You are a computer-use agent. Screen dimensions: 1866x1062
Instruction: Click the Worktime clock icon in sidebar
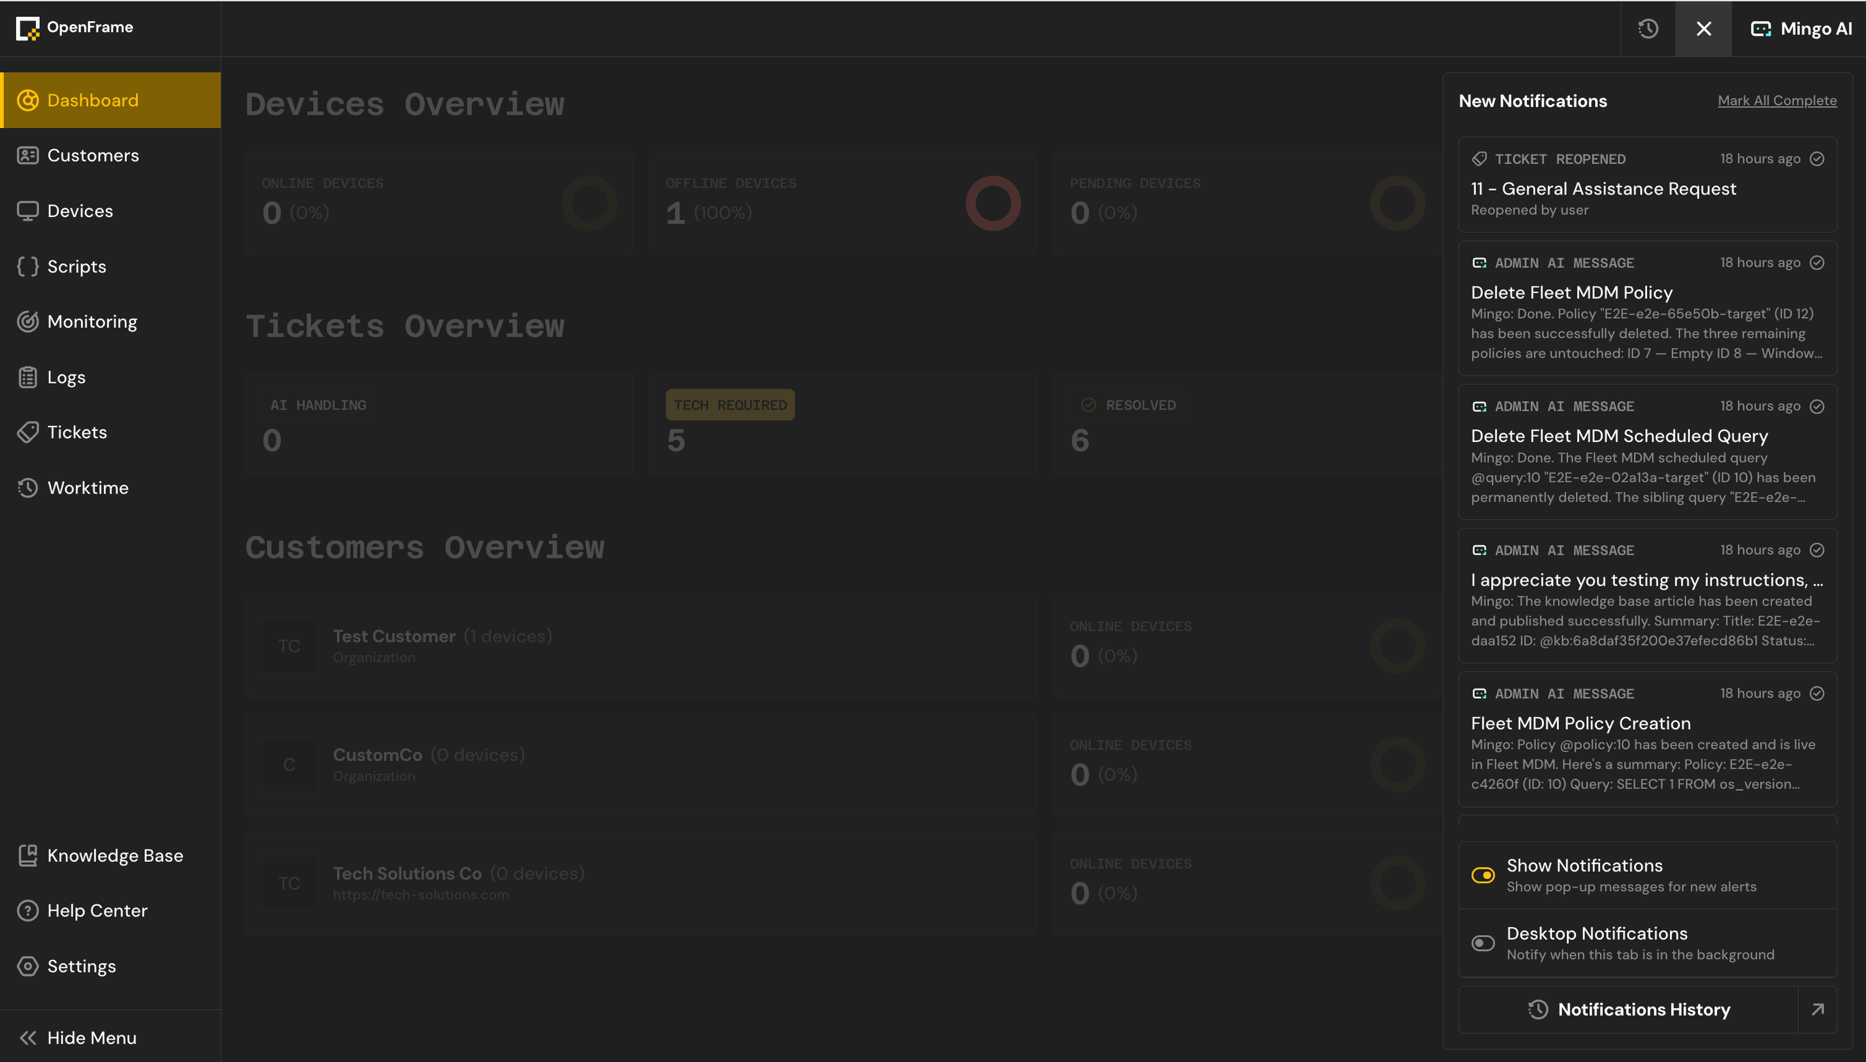[x=28, y=488]
